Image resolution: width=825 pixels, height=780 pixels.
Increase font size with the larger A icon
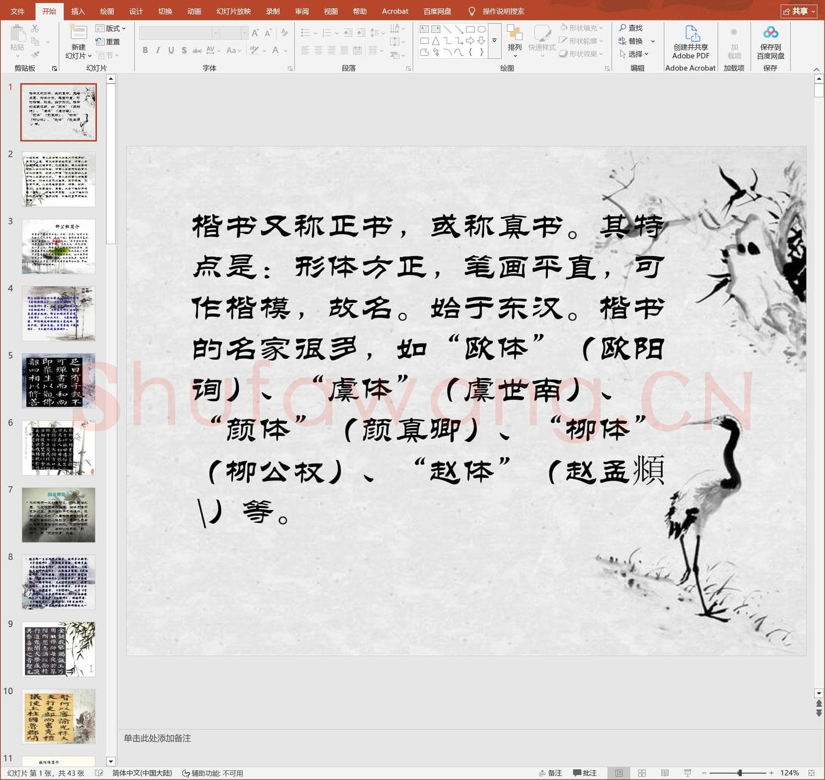(255, 33)
